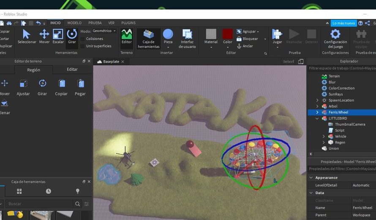Viewport: 376px width, 220px height.
Task: Open Caja de herramientas from the ribbon
Action: point(148,39)
